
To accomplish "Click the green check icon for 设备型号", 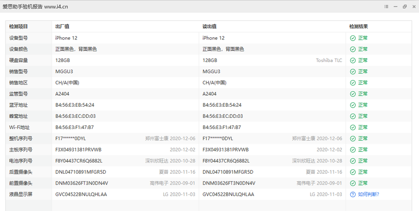I will pos(353,38).
